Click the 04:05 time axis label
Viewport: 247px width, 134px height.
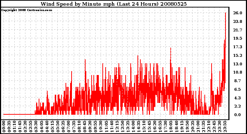[x=42, y=126]
